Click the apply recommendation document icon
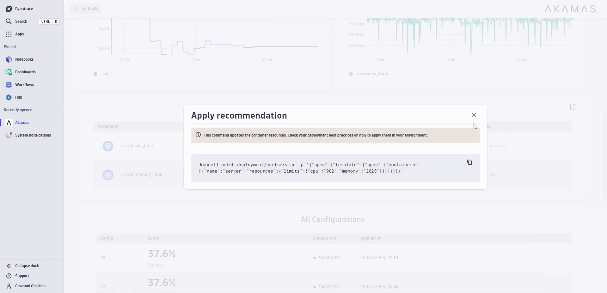This screenshot has width=607, height=293. pos(573,107)
